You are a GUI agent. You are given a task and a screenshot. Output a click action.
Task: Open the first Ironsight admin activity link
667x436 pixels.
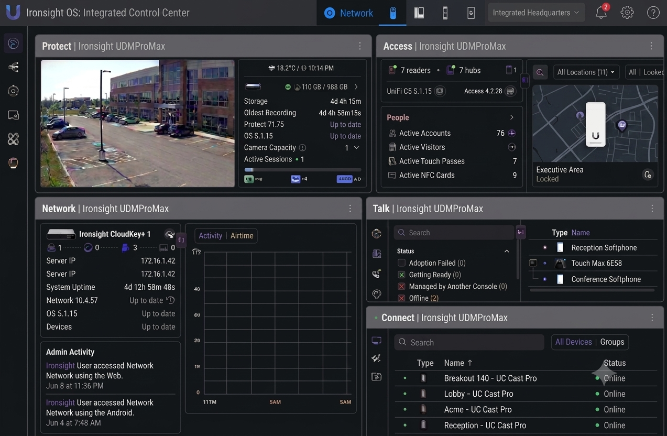60,366
